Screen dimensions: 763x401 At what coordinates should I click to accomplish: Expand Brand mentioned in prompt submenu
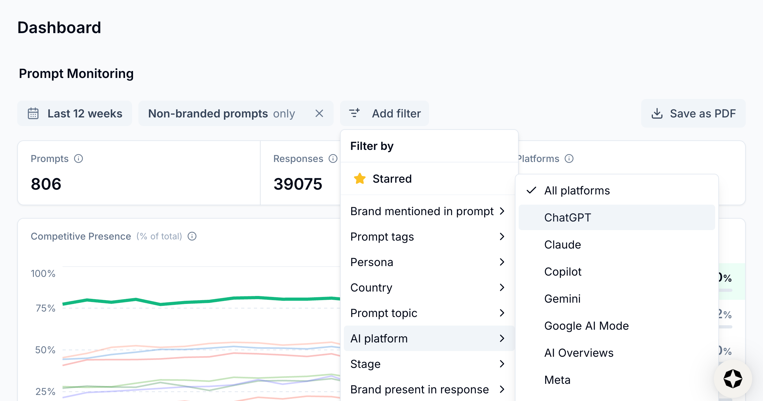point(427,211)
